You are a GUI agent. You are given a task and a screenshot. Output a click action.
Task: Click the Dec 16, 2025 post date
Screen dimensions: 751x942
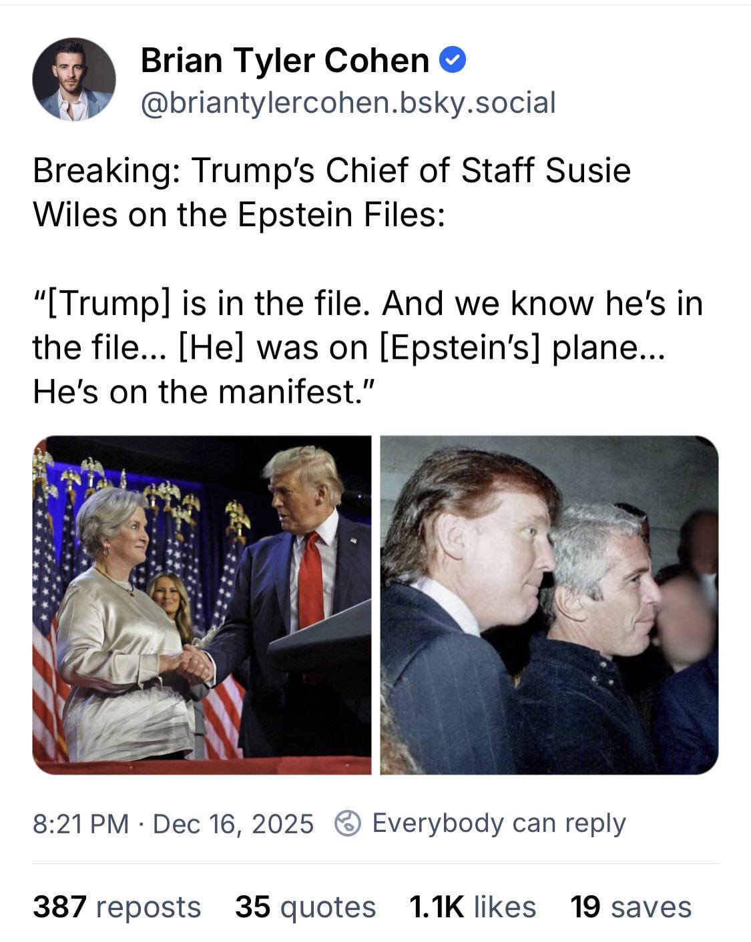[233, 824]
